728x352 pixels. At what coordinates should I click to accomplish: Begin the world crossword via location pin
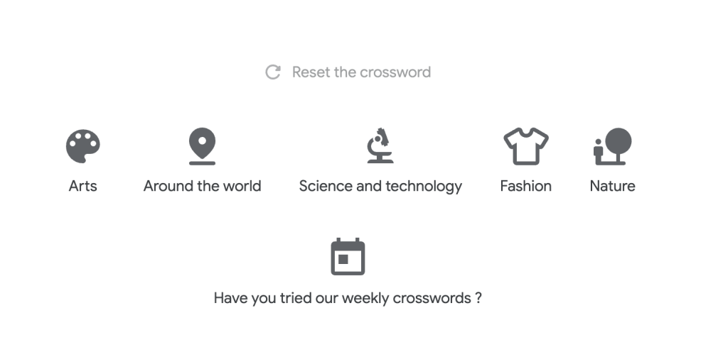point(203,146)
